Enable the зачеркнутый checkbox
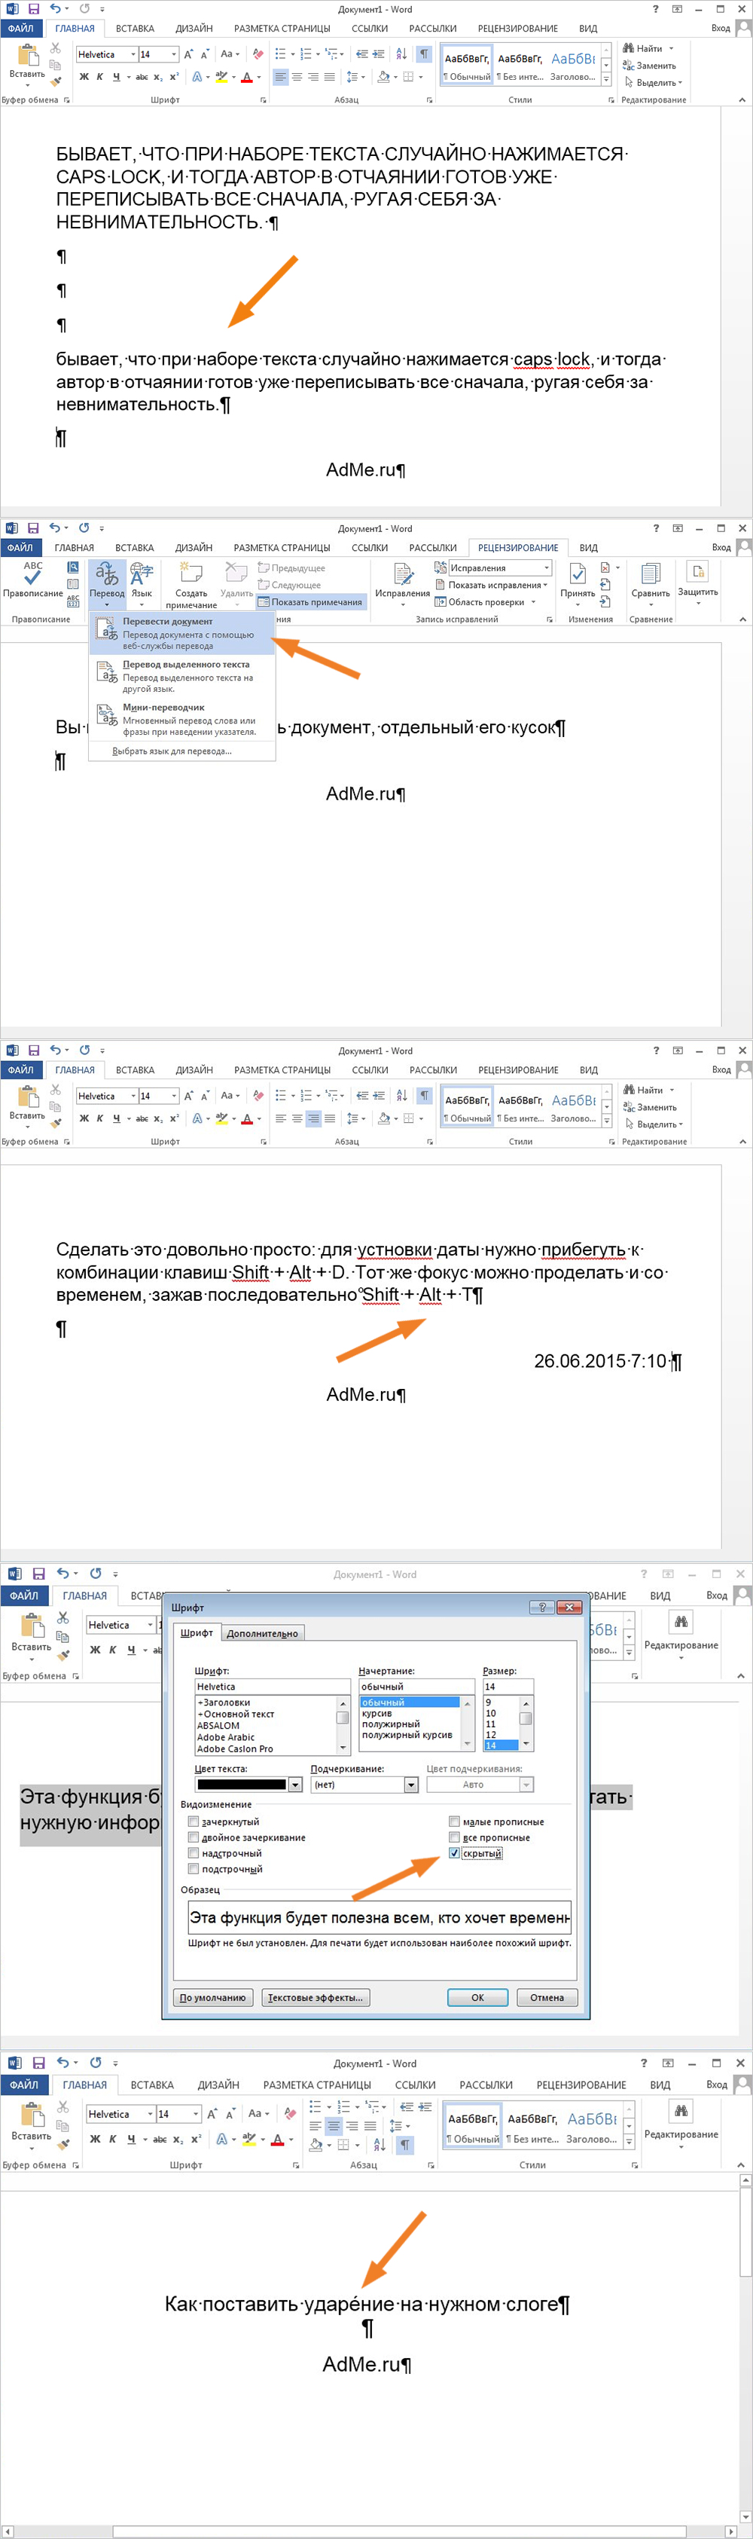 coord(194,1822)
